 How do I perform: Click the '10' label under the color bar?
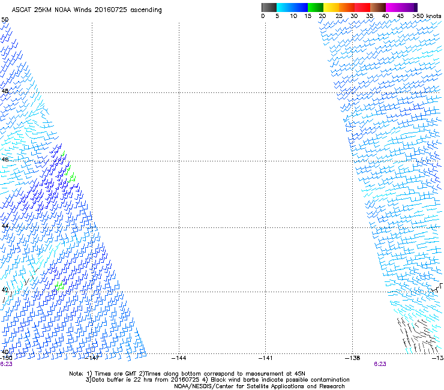293,16
